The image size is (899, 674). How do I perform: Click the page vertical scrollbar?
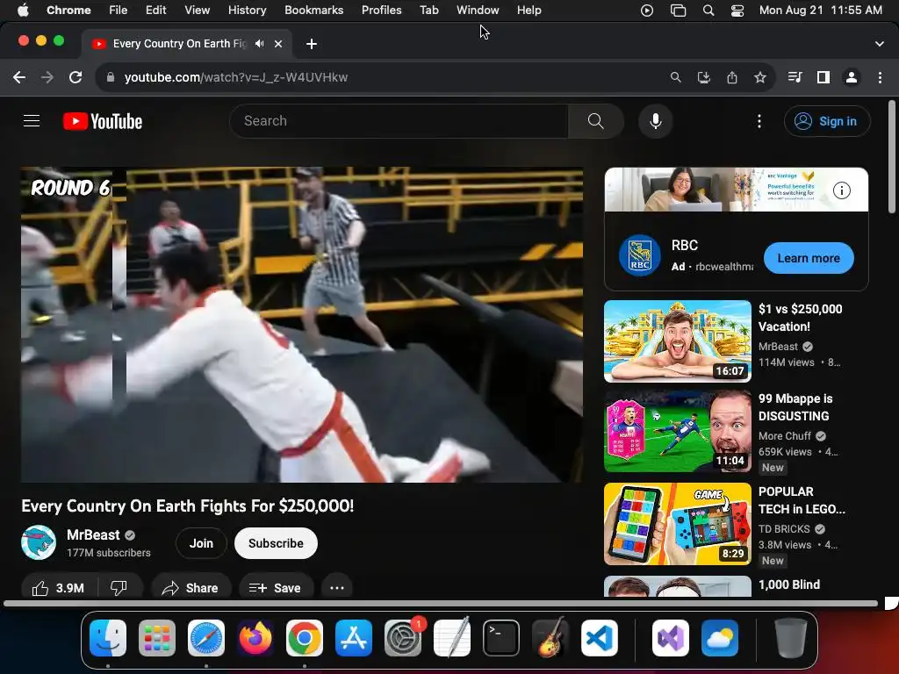[x=892, y=156]
